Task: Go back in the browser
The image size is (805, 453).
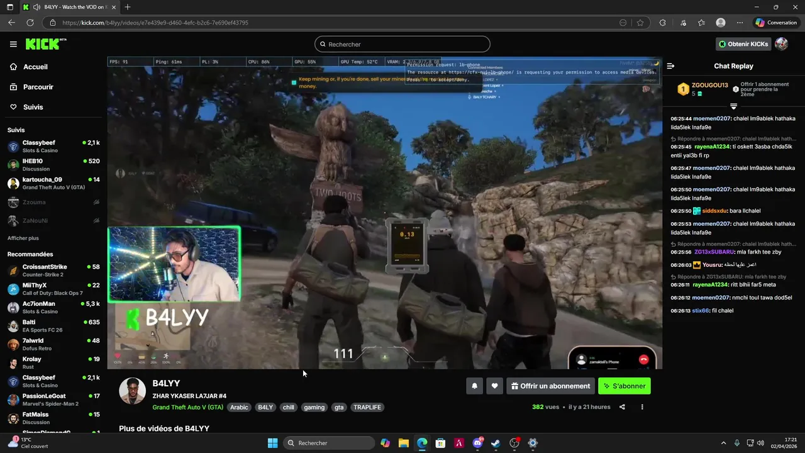Action: [x=11, y=23]
